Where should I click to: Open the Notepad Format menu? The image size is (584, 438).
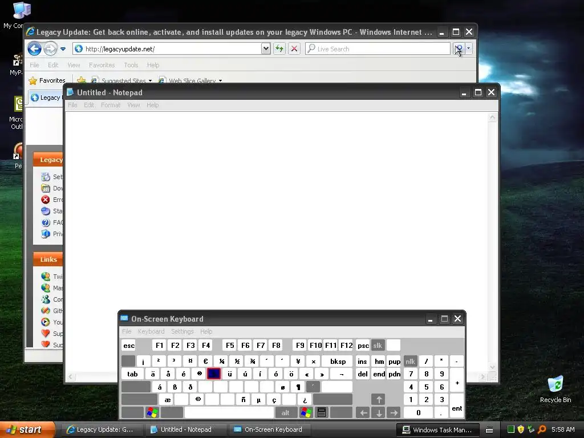(x=111, y=105)
